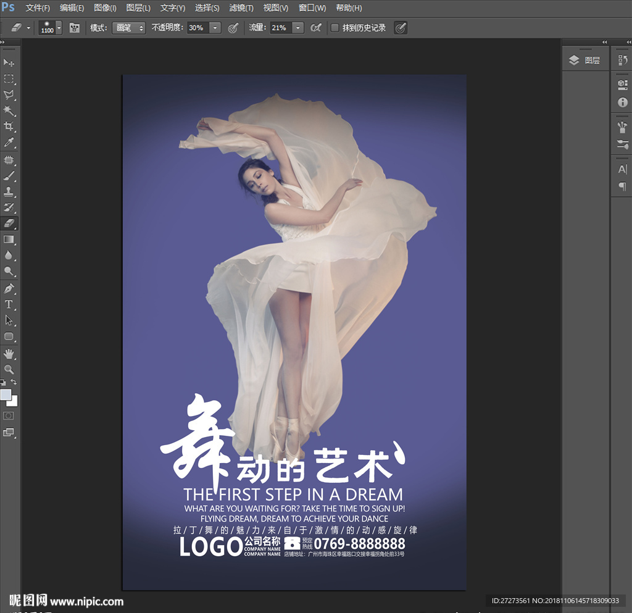
Task: Toggle the brush panel button in options bar
Action: pos(74,28)
